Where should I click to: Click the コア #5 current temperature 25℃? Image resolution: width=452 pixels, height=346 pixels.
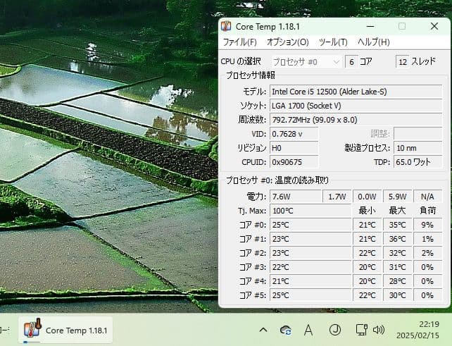[310, 295]
